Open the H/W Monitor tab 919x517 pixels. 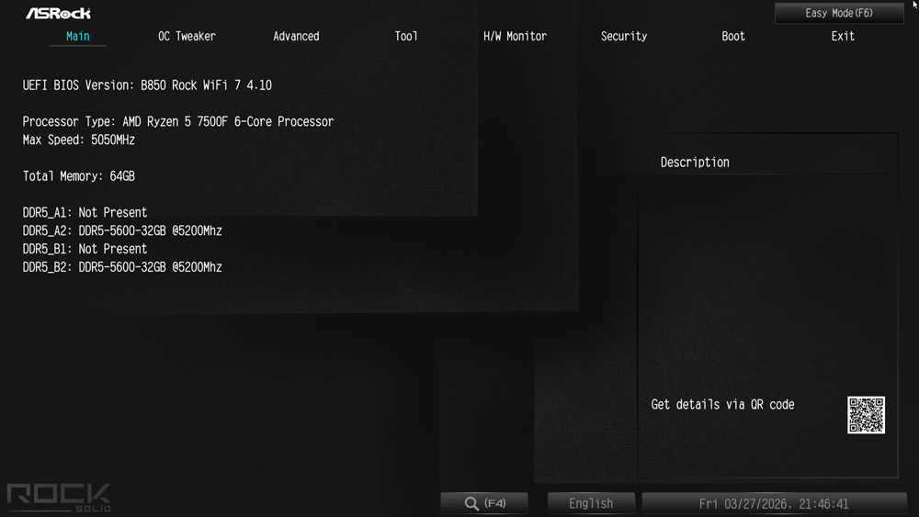[x=515, y=36]
